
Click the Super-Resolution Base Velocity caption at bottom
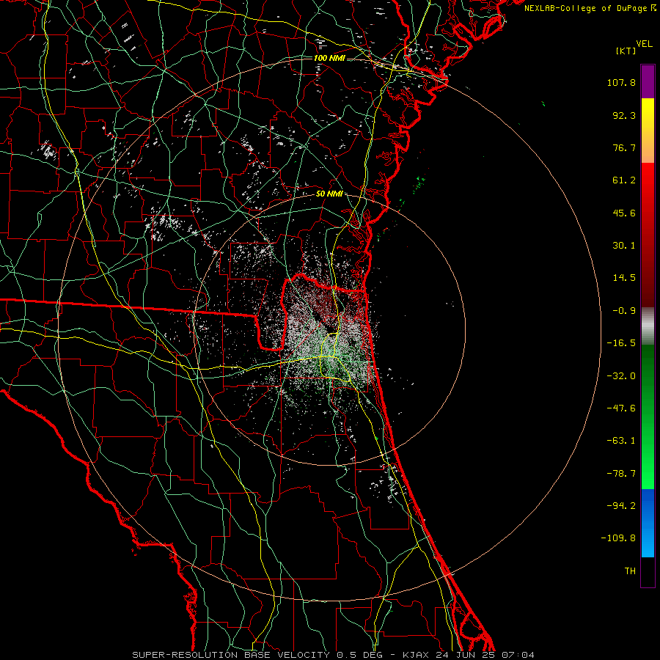click(x=334, y=655)
